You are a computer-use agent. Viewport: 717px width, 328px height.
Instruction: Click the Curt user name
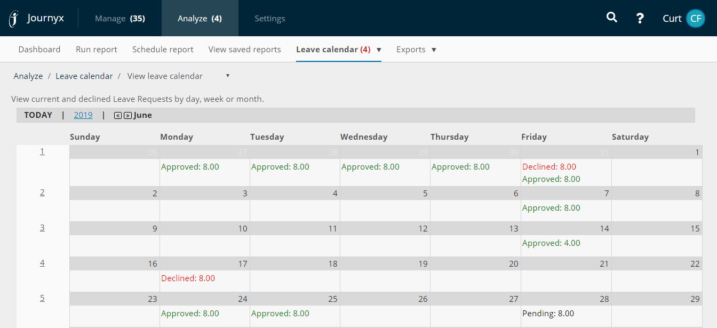pyautogui.click(x=672, y=18)
